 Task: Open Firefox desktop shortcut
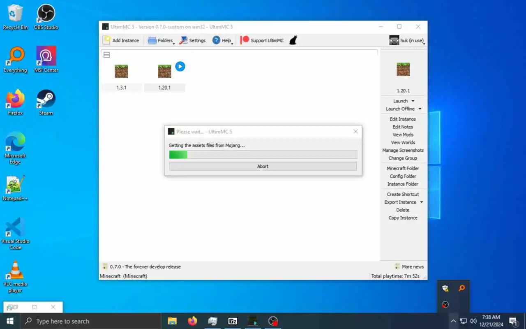[x=16, y=103]
